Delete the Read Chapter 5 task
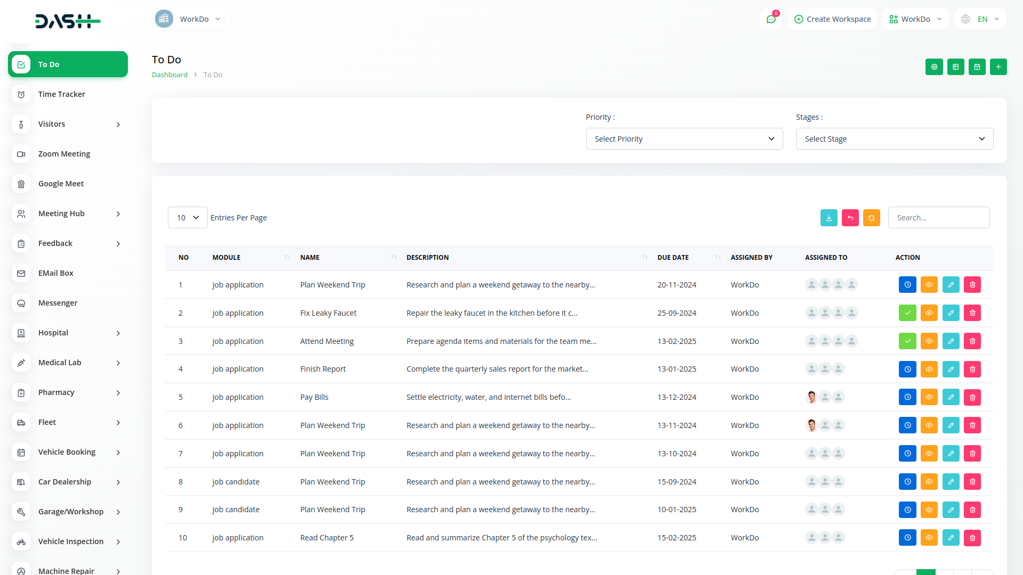 pyautogui.click(x=972, y=538)
